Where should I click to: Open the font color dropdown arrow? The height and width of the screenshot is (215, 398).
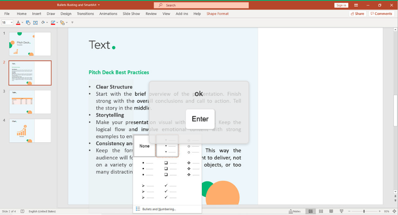click(23, 23)
